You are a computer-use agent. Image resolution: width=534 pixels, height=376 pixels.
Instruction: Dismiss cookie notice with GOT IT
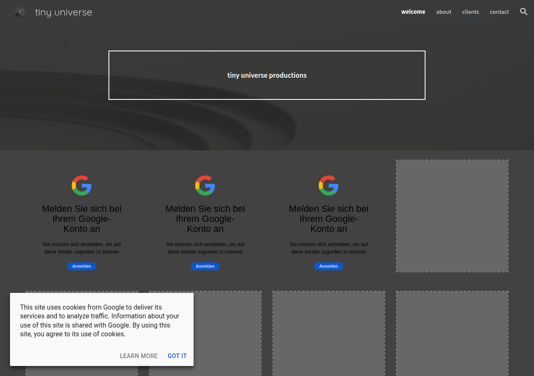177,356
